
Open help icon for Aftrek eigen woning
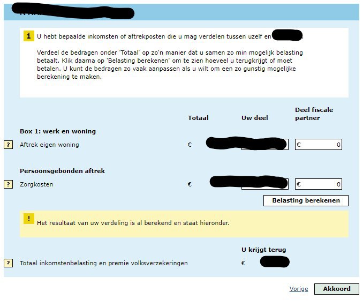pyautogui.click(x=9, y=145)
